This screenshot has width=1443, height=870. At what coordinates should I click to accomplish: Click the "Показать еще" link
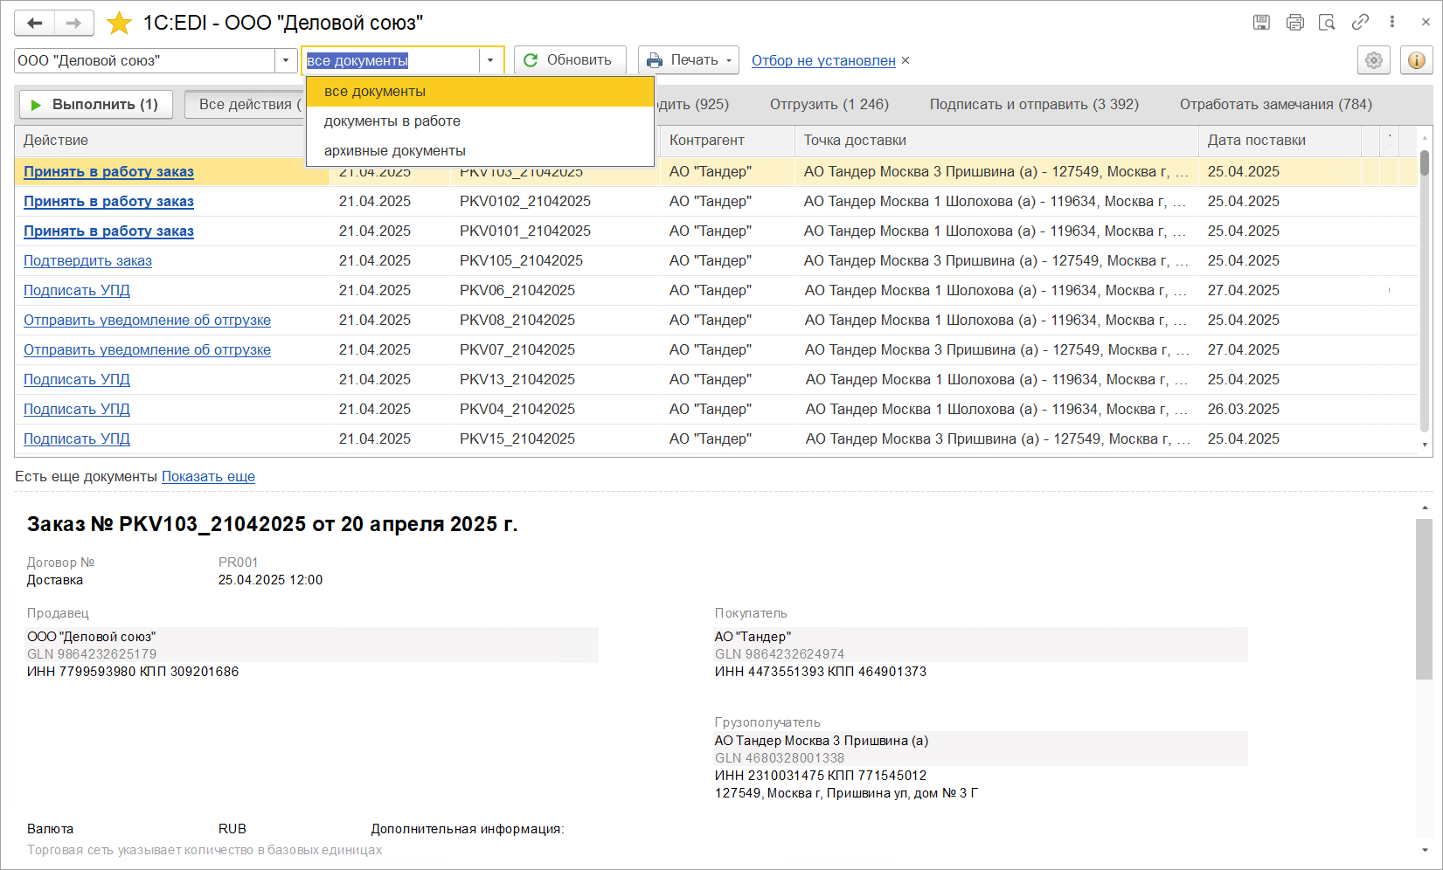point(208,477)
